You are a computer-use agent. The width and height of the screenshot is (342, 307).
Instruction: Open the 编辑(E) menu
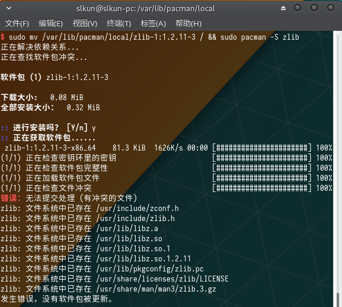click(x=51, y=23)
